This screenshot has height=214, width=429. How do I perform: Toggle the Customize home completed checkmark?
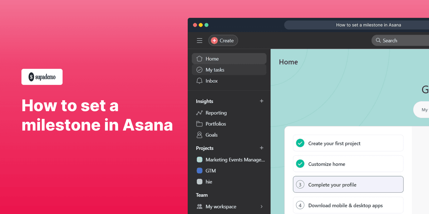point(300,163)
